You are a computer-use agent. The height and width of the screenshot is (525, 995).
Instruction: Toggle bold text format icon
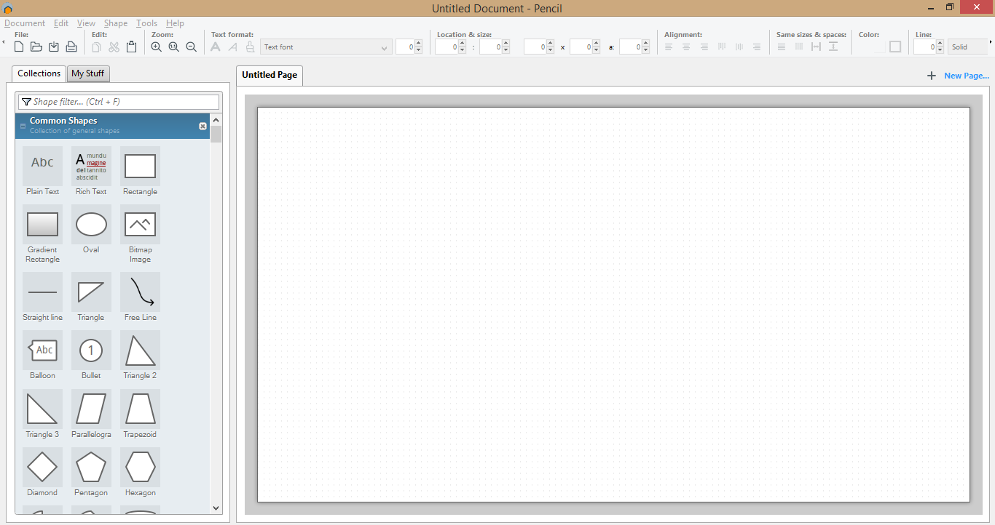pyautogui.click(x=216, y=47)
